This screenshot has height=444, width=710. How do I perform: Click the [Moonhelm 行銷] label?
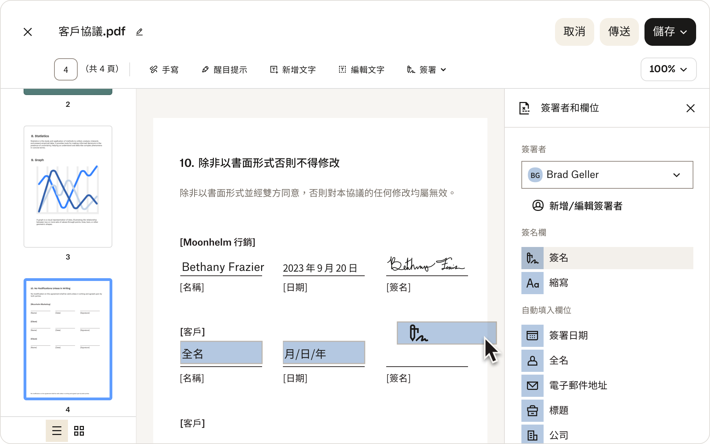click(x=218, y=242)
